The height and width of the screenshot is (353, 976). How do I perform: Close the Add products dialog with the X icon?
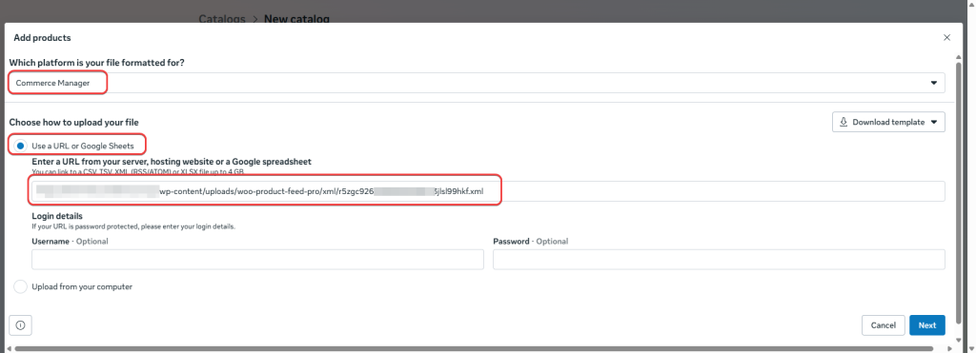point(946,38)
